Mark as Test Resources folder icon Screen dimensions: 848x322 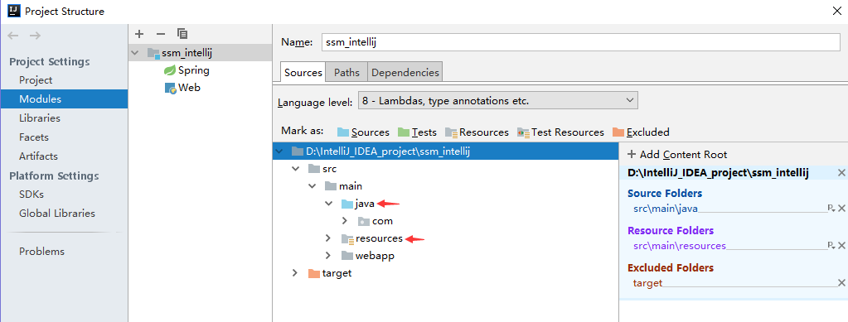pyautogui.click(x=523, y=132)
